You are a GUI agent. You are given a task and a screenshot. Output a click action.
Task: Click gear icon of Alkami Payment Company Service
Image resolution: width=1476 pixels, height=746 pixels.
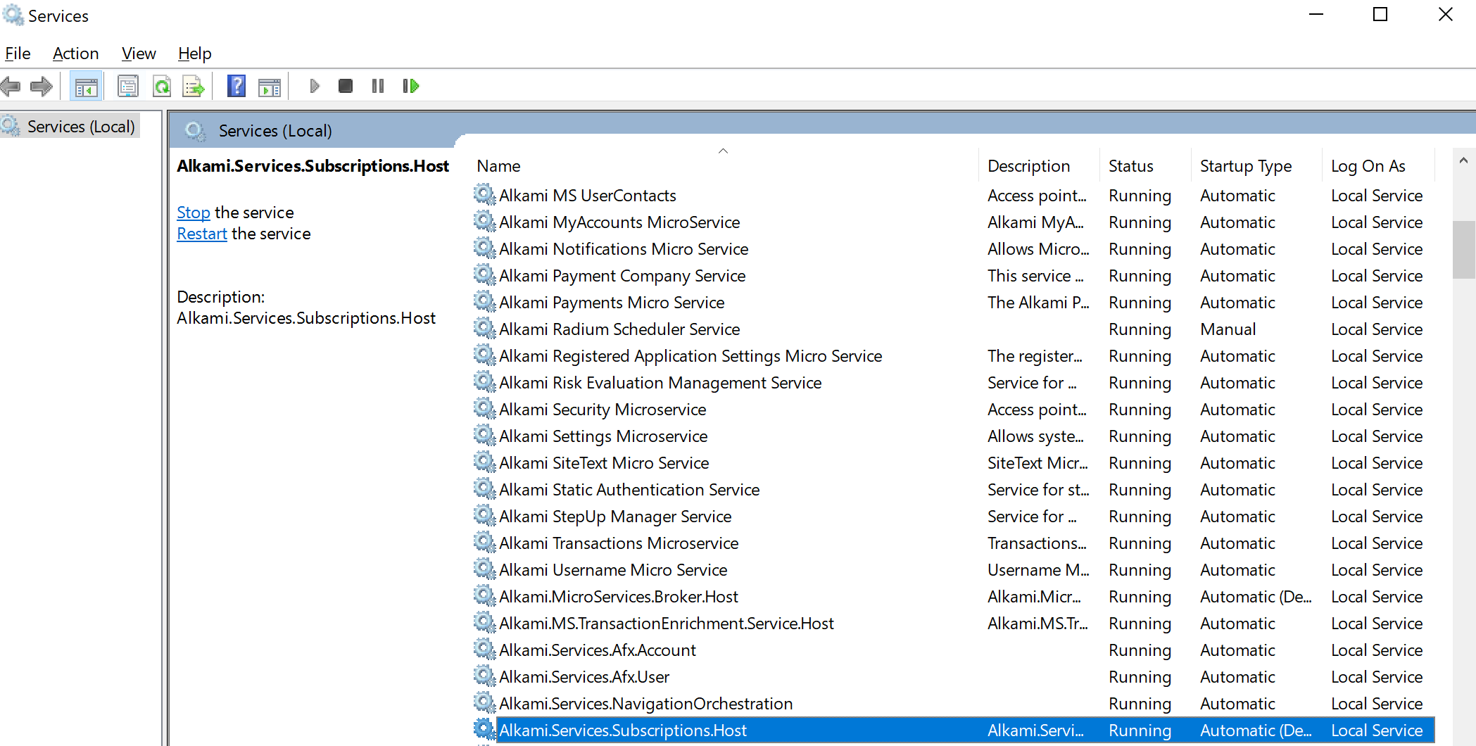(x=484, y=274)
